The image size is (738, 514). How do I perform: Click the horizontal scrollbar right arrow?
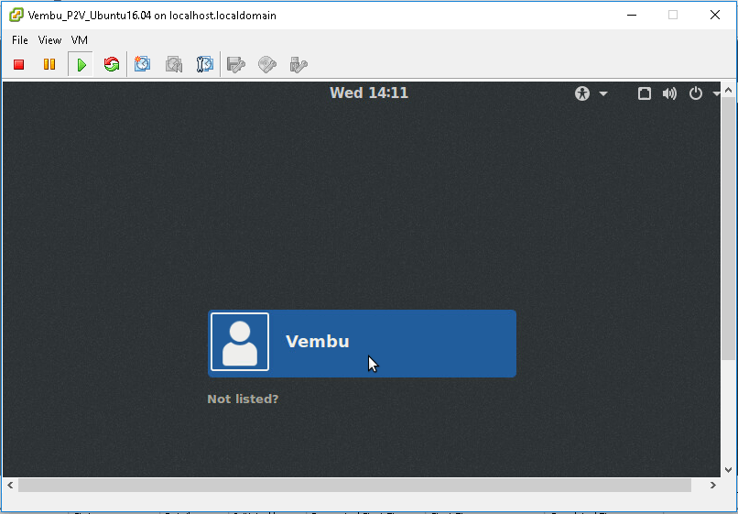click(x=712, y=485)
